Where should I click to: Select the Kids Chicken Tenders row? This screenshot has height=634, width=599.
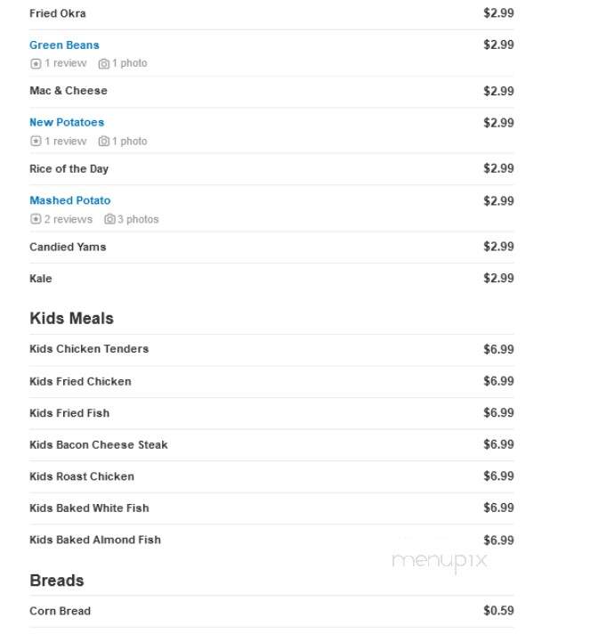pos(271,349)
